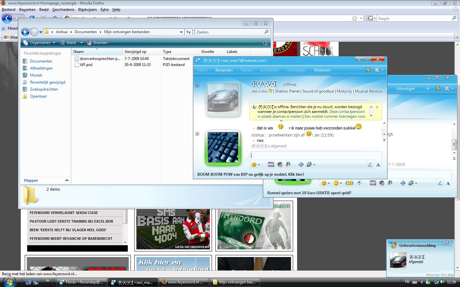Open Firefox search engine dropdown
The height and width of the screenshot is (287, 460).
click(372, 18)
